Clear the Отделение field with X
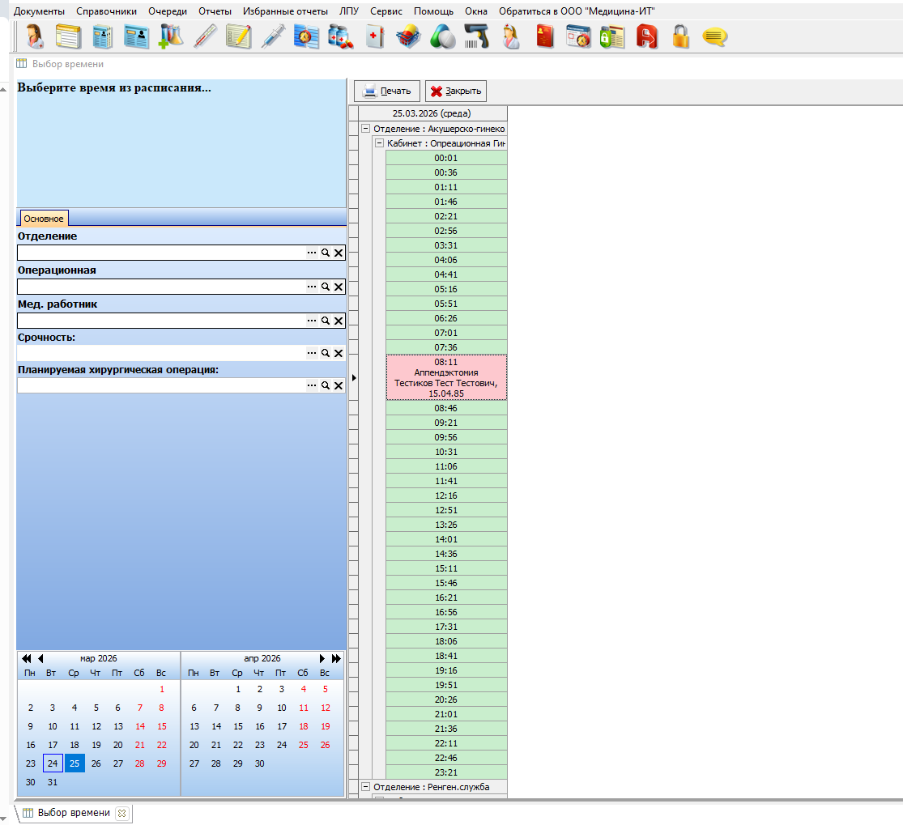This screenshot has width=903, height=825. click(x=339, y=253)
